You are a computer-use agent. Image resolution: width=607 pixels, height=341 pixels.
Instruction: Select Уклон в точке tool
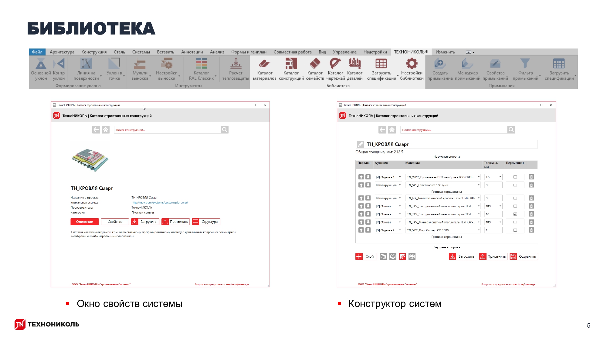pyautogui.click(x=114, y=69)
